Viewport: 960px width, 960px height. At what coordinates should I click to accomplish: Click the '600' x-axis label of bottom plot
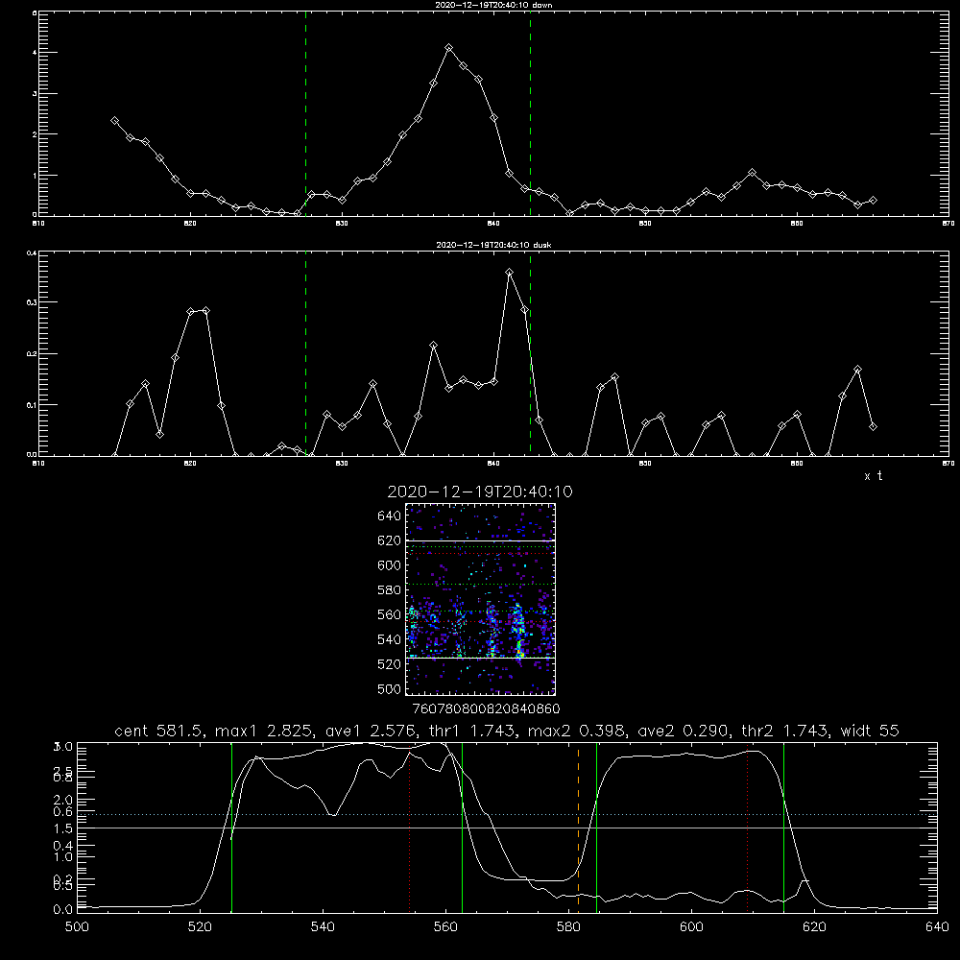[x=691, y=927]
